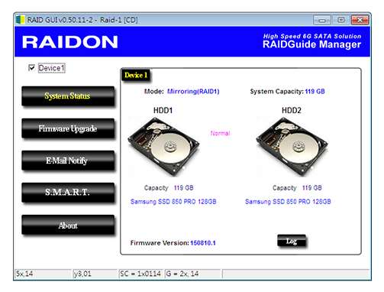This screenshot has width=384, height=292.
Task: Click HDD1 Samsung SSD 850 PRO label
Action: 173,202
